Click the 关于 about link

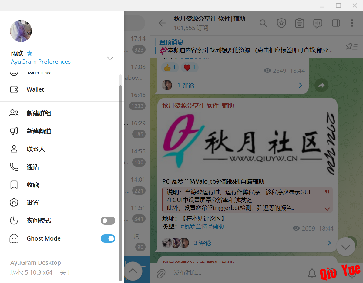tap(66, 272)
